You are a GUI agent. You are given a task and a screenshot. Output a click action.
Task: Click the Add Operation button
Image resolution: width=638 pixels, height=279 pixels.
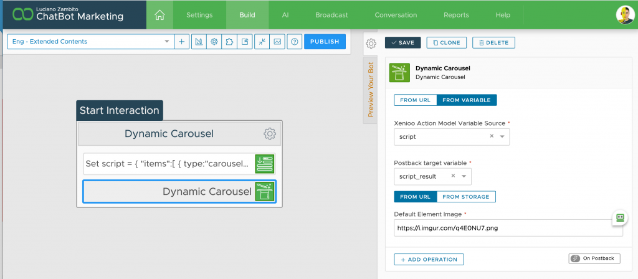[429, 260]
